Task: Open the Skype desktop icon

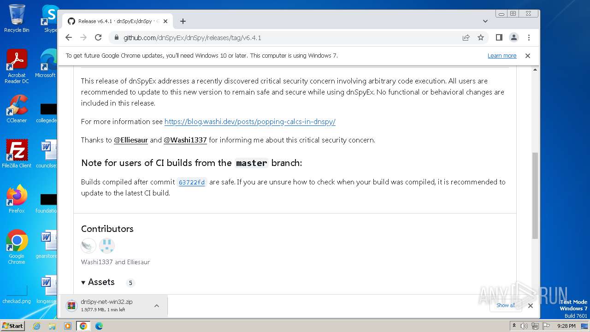Action: tap(50, 18)
